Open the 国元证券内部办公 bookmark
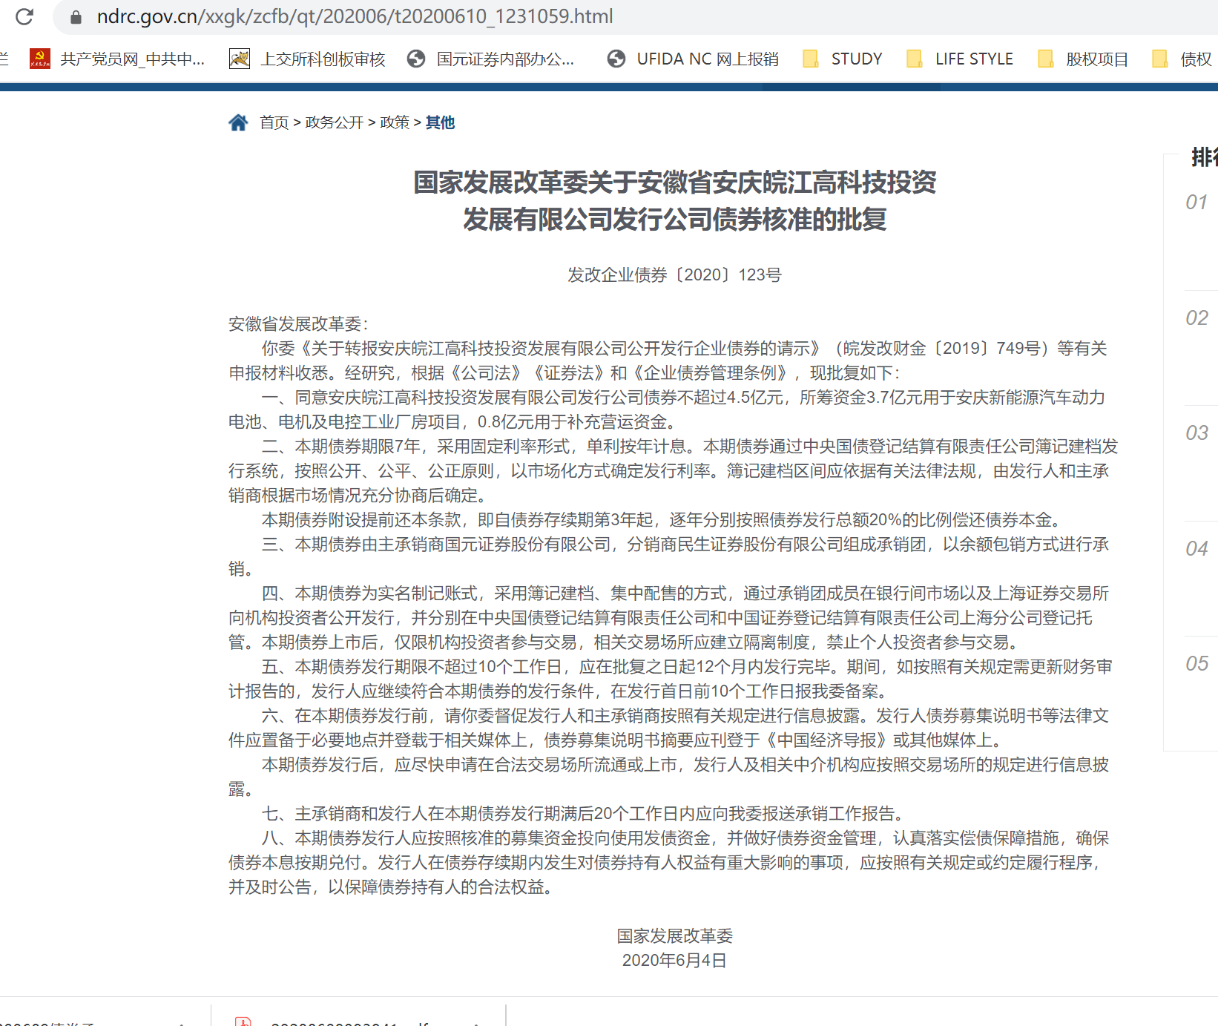The height and width of the screenshot is (1026, 1218). tap(491, 59)
